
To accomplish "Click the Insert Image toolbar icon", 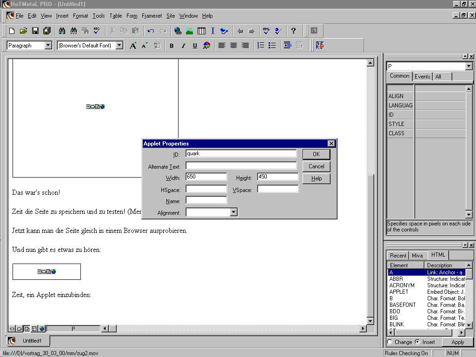I will (190, 31).
